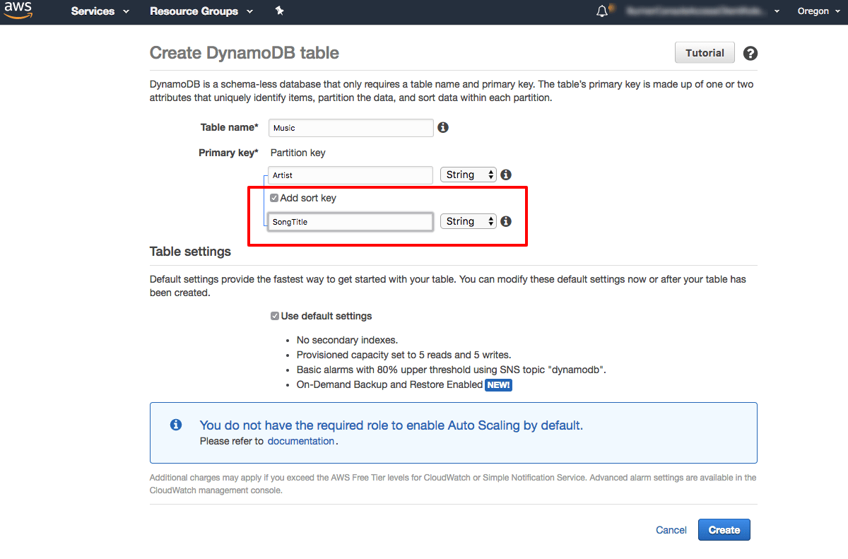The image size is (848, 559).
Task: Click 'Provisioned capacity set to 5 reads' line
Action: coord(404,355)
